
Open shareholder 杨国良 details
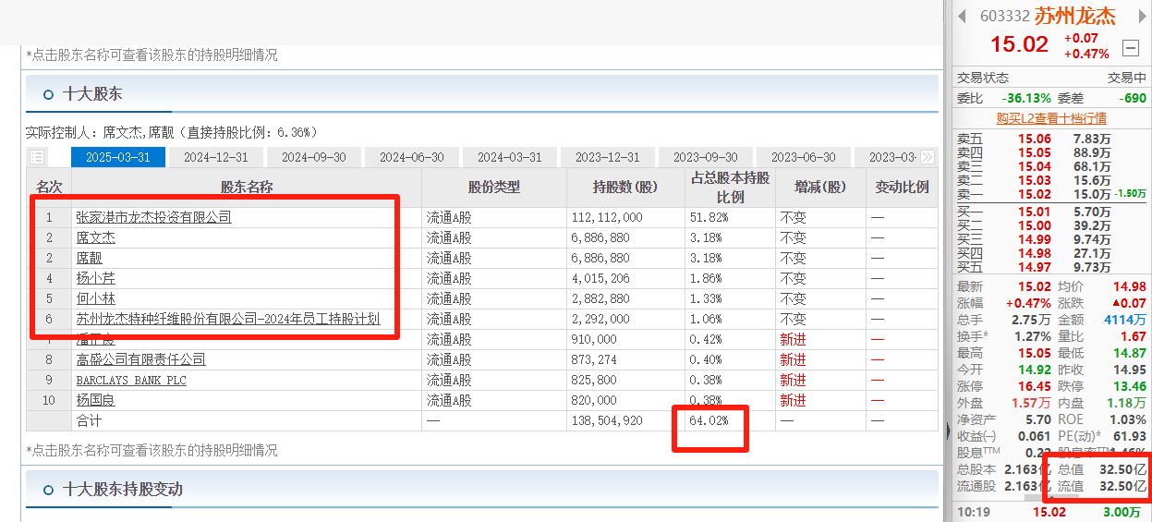[96, 400]
